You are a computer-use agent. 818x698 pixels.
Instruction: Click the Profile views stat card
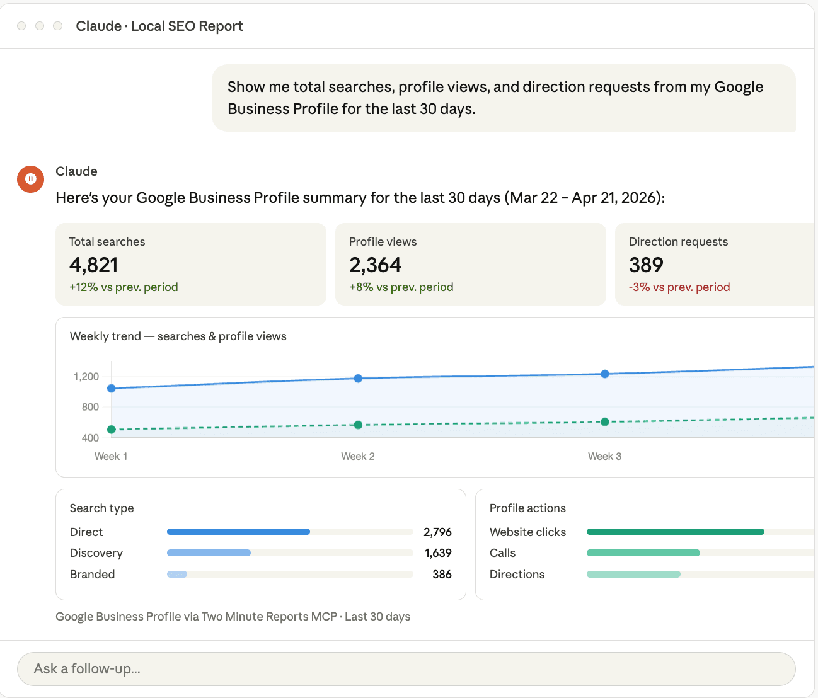click(x=471, y=264)
